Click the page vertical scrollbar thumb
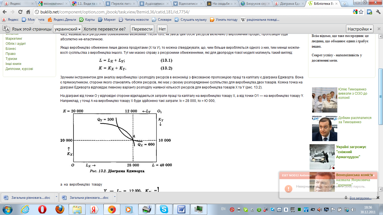Screen dimensions: 383x215 coord(380,97)
